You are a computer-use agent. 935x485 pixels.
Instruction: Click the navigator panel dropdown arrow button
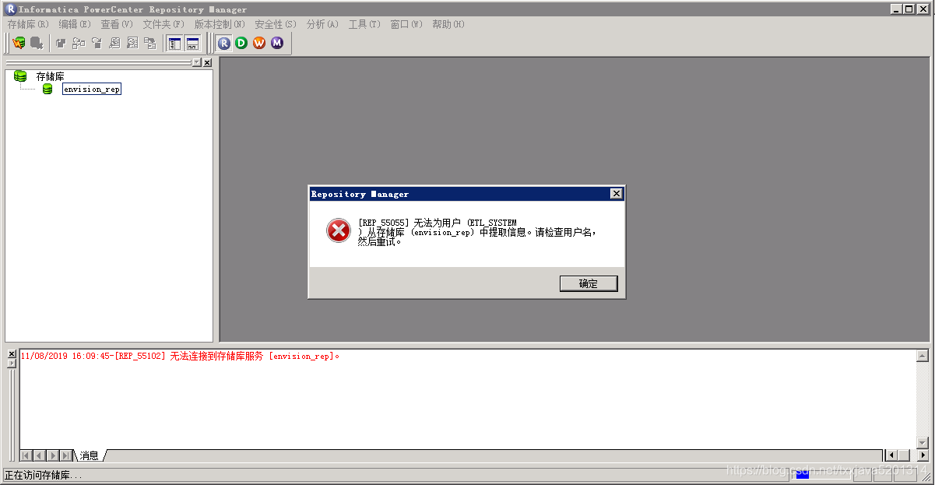tap(196, 62)
